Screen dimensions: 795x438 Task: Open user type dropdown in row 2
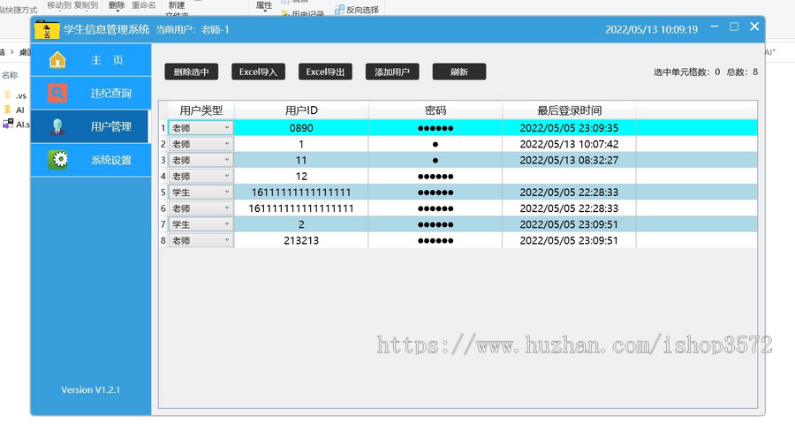click(201, 144)
